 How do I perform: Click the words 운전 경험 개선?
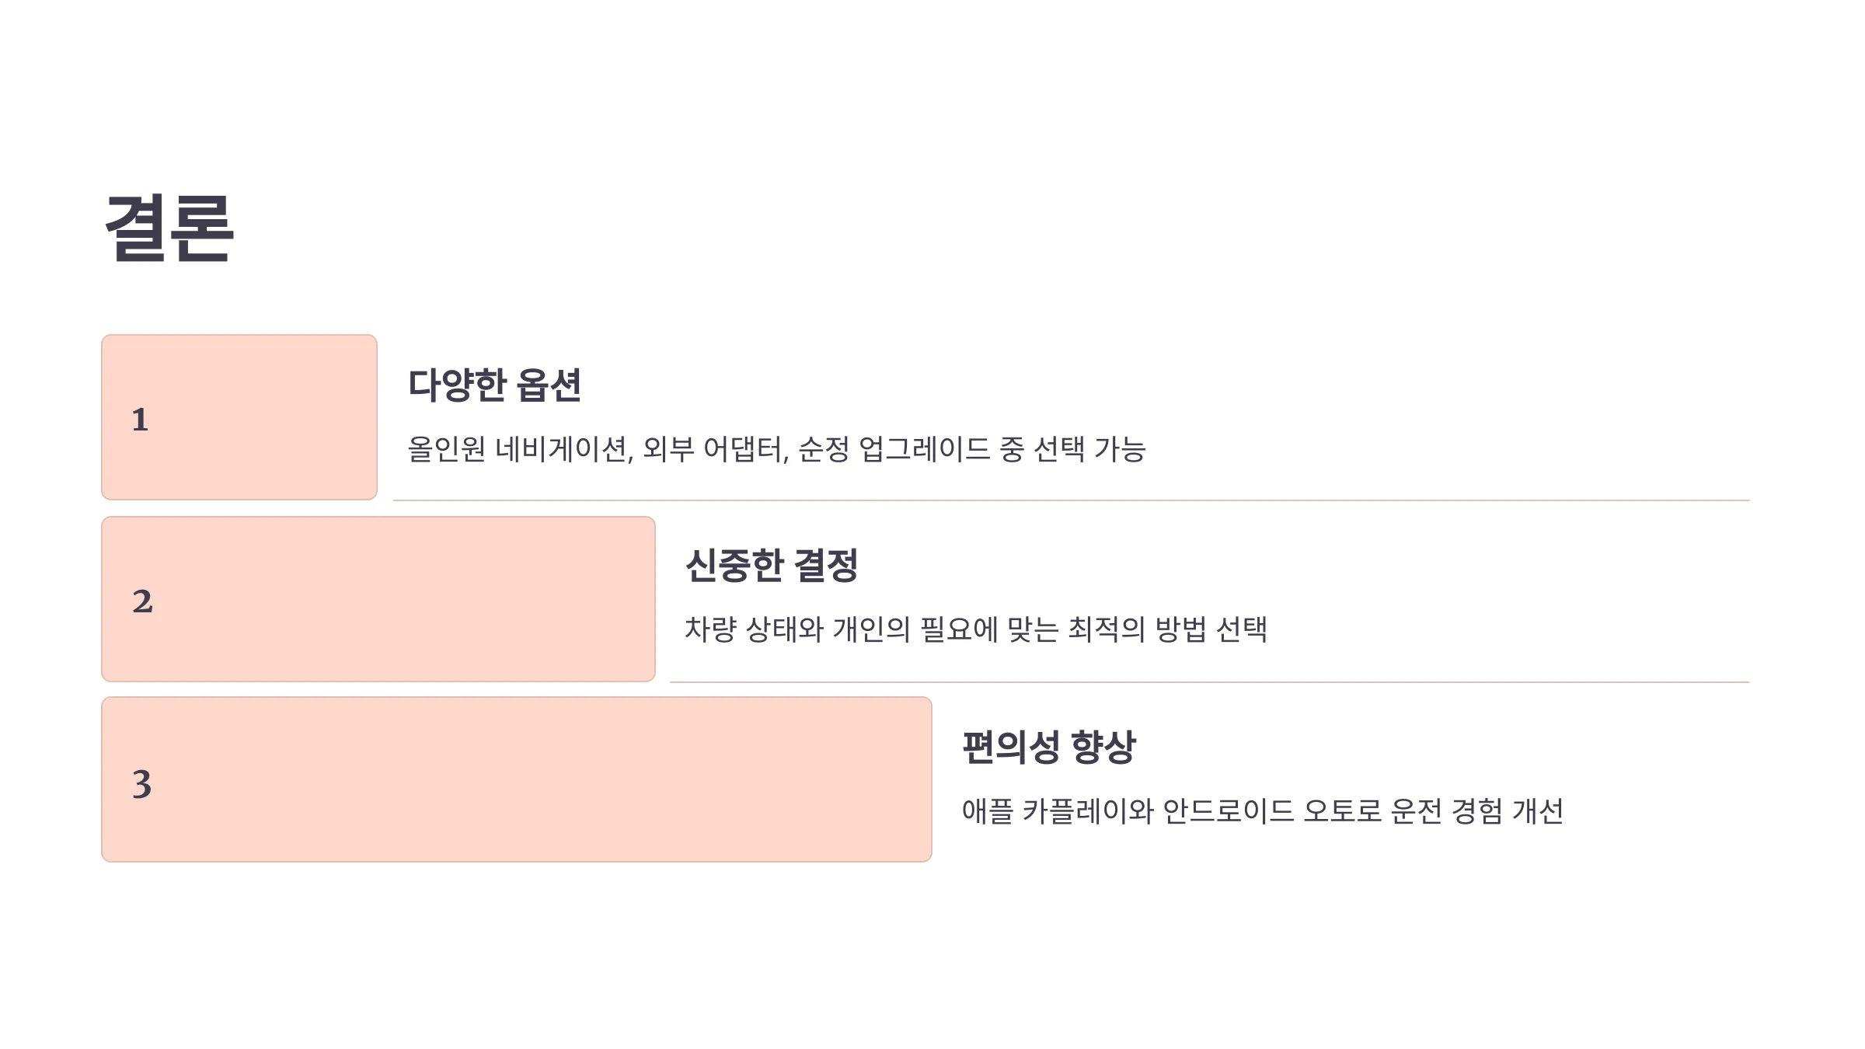1477,811
